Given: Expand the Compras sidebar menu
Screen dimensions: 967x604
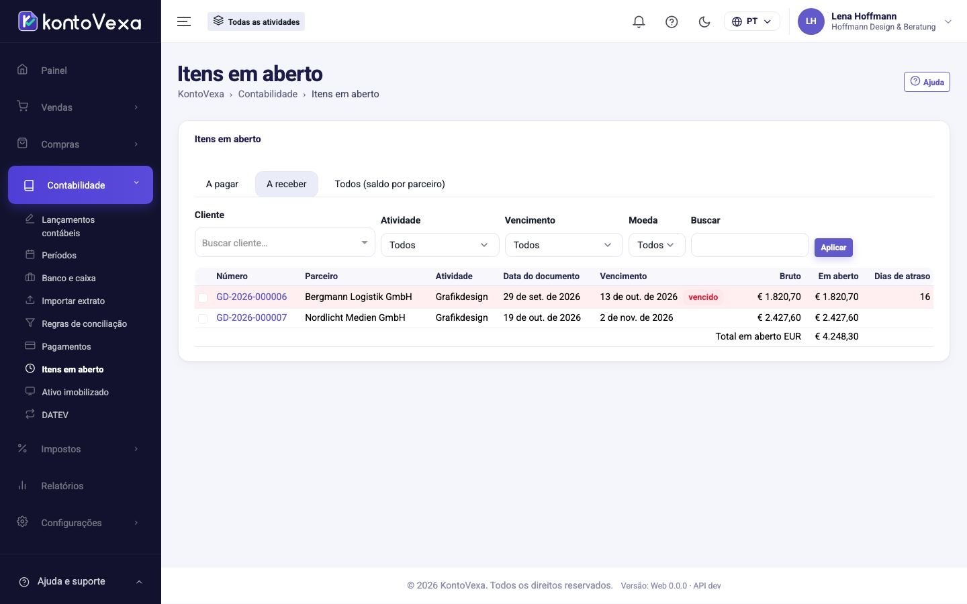Looking at the screenshot, I should click(x=81, y=144).
